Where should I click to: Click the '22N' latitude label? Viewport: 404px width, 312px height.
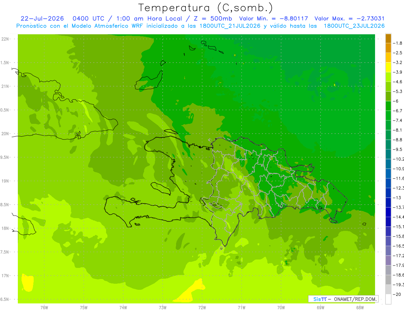pyautogui.click(x=6, y=39)
